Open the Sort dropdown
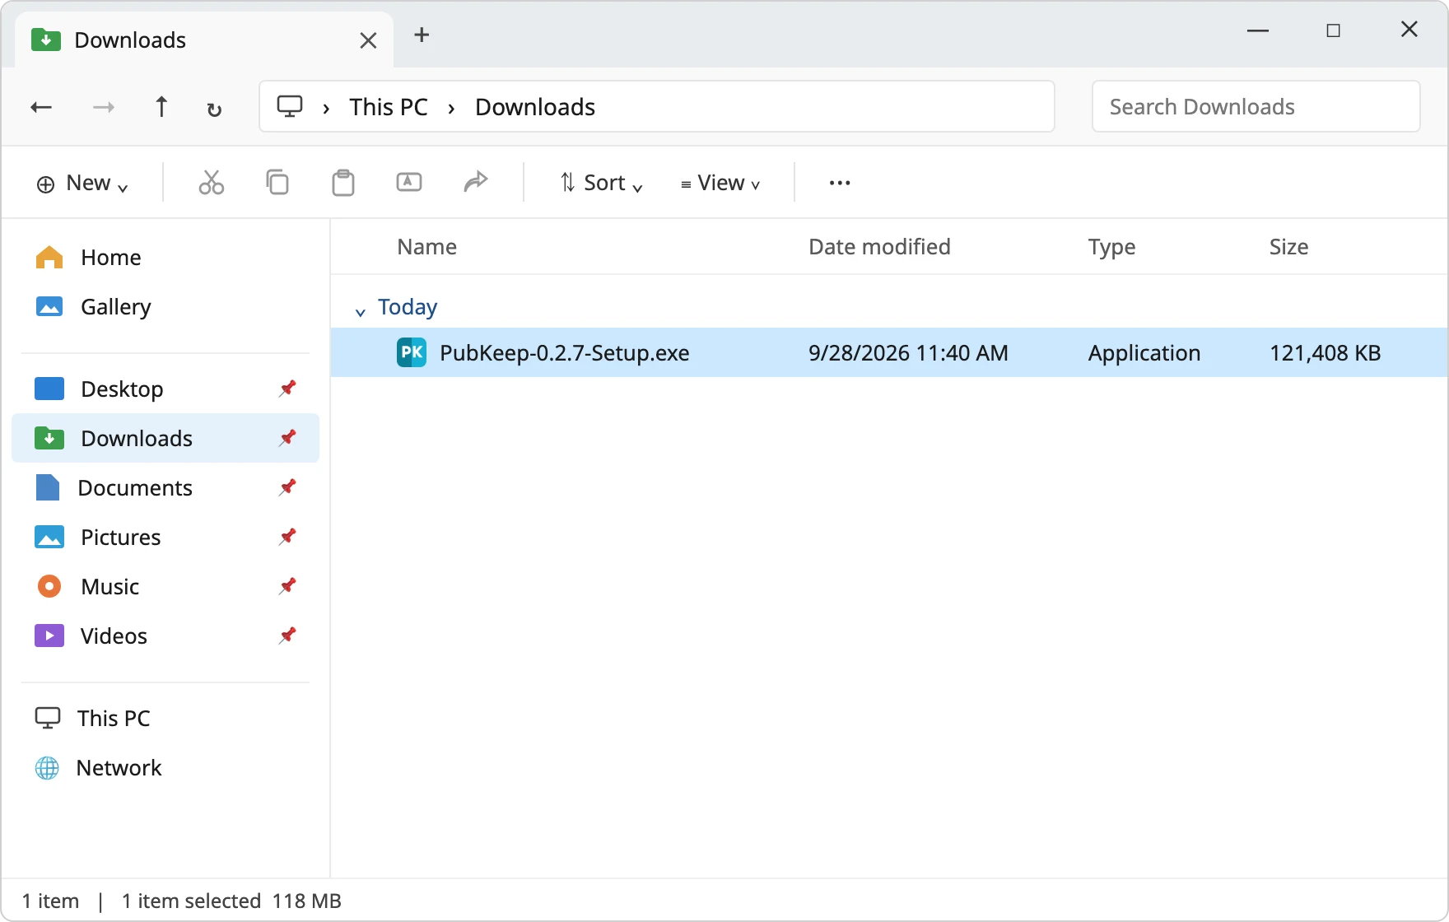 (601, 183)
